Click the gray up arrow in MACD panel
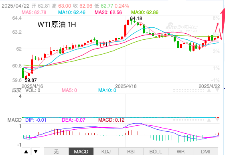This screenshot has width=225, height=155. coord(209,120)
